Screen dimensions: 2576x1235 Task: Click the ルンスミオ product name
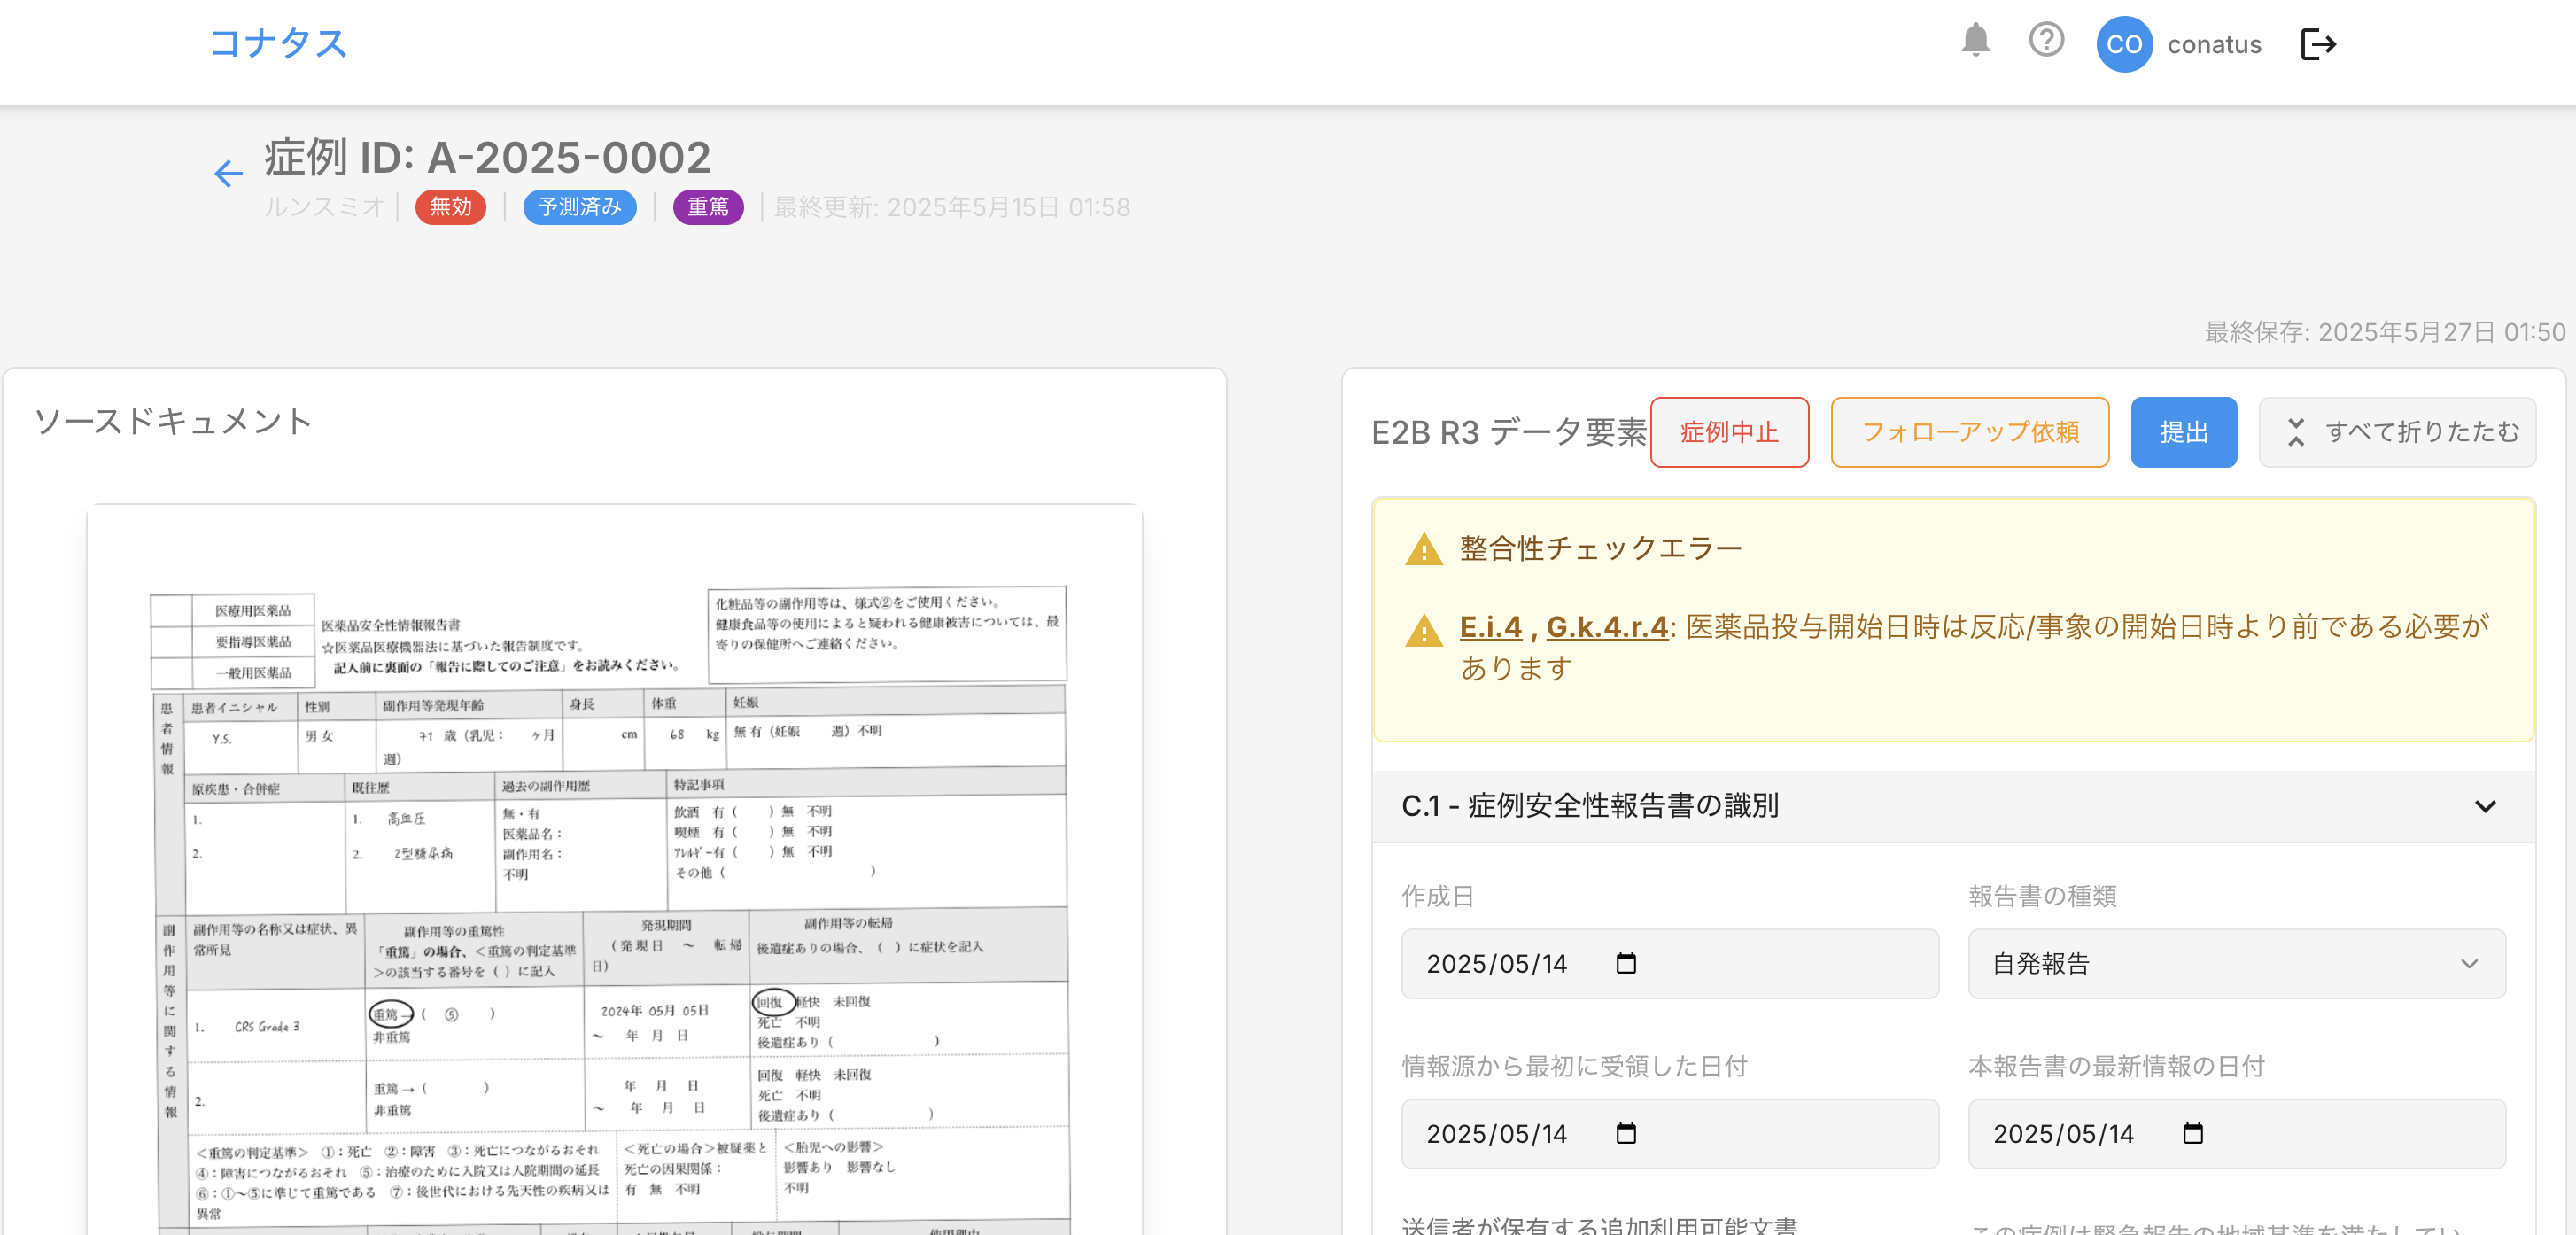(x=324, y=207)
